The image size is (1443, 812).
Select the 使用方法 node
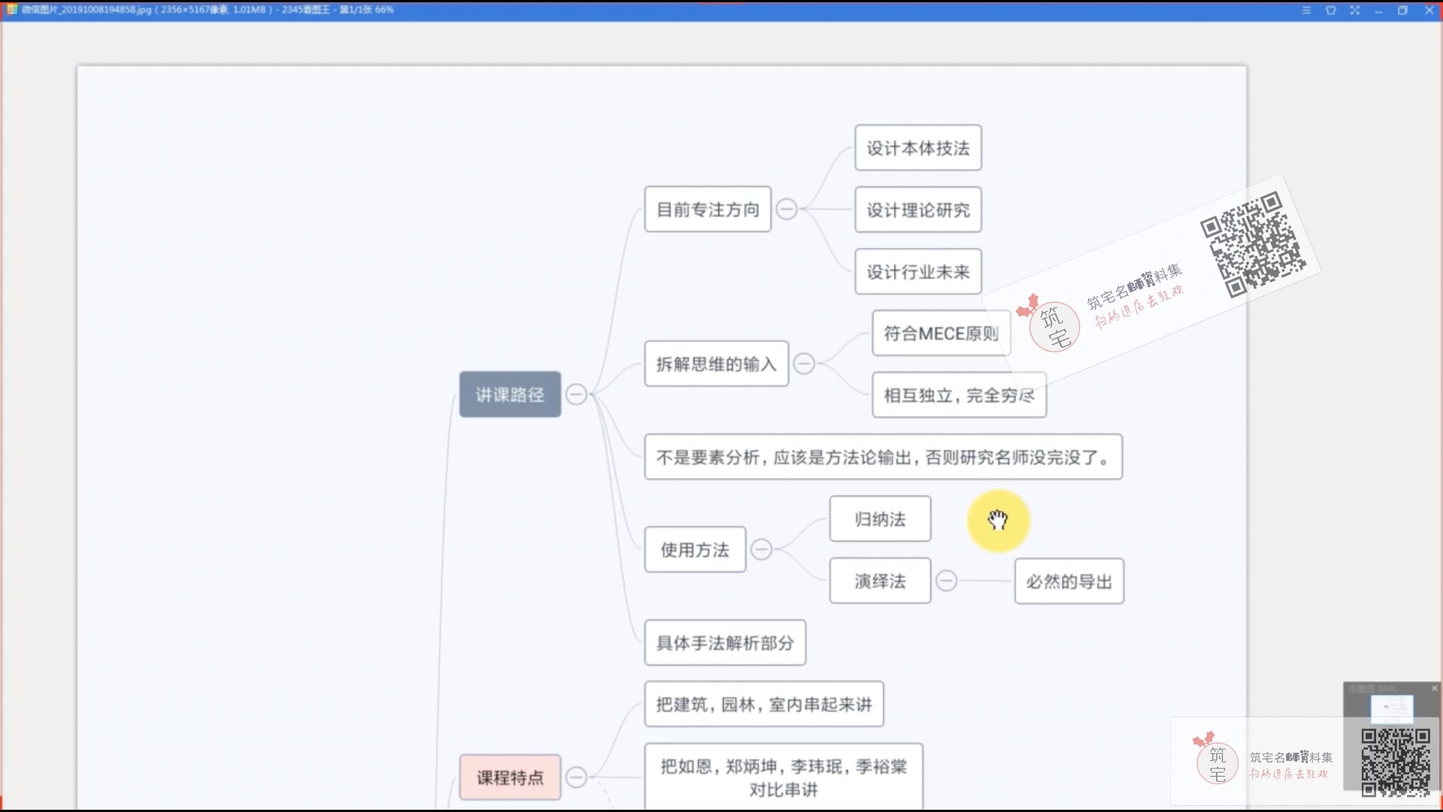[x=695, y=550]
